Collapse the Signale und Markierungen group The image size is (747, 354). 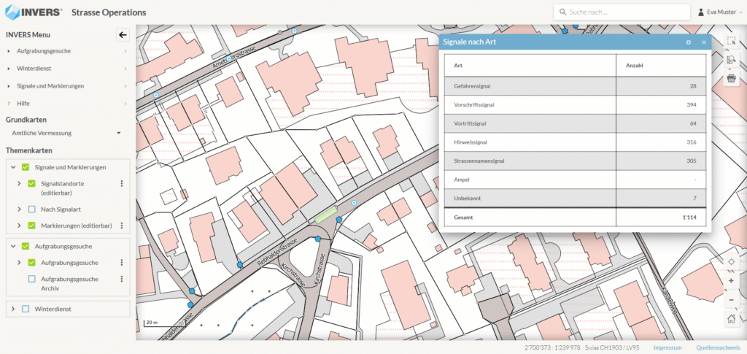(x=14, y=168)
